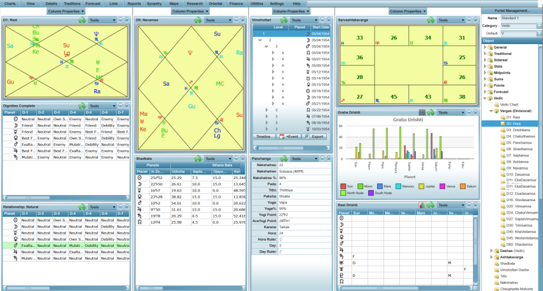Select D60: Shastamsa in Object tree
Image resolution: width=543 pixels, height=291 pixels.
519,245
